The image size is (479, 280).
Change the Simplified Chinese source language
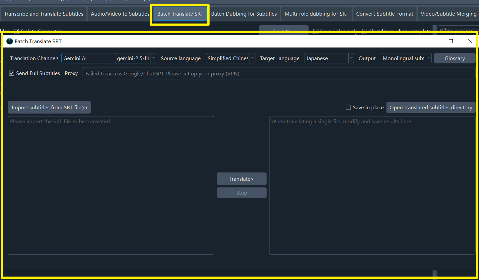click(x=230, y=58)
